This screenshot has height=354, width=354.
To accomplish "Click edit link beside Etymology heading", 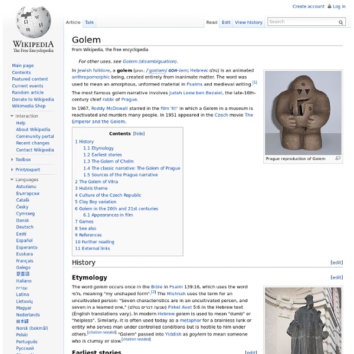I will click(x=337, y=277).
